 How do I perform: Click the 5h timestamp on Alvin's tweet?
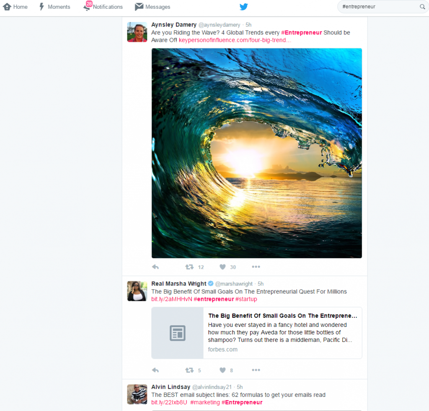click(240, 387)
